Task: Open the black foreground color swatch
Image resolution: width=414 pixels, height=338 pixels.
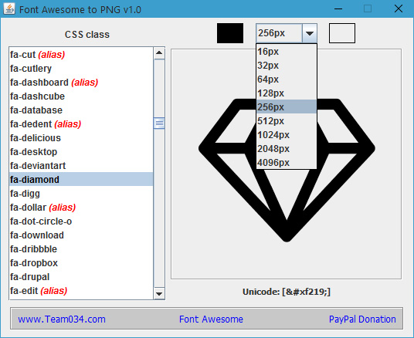Action: tap(230, 33)
